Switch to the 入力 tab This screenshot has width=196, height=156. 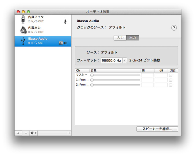coord(120,38)
